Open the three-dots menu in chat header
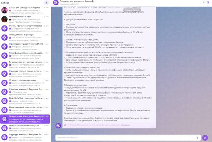Screen dimensions: 212x142 [x=208, y=2]
